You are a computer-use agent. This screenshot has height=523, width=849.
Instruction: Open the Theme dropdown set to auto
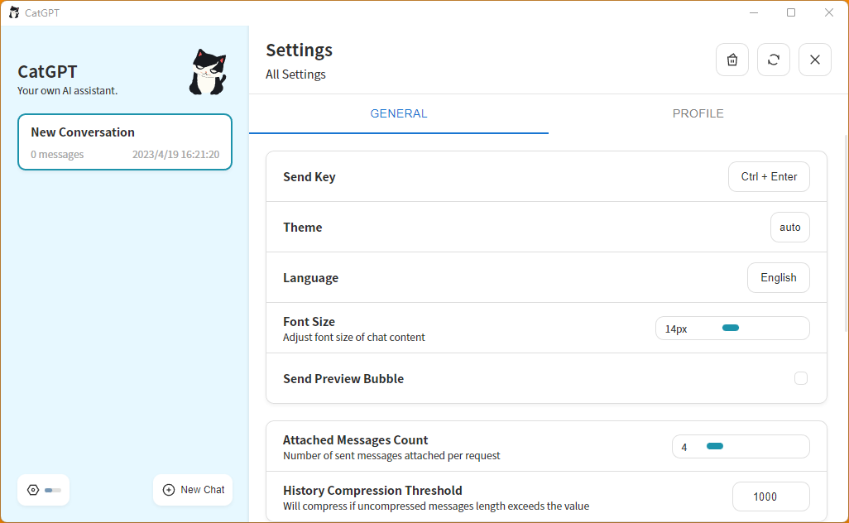789,228
